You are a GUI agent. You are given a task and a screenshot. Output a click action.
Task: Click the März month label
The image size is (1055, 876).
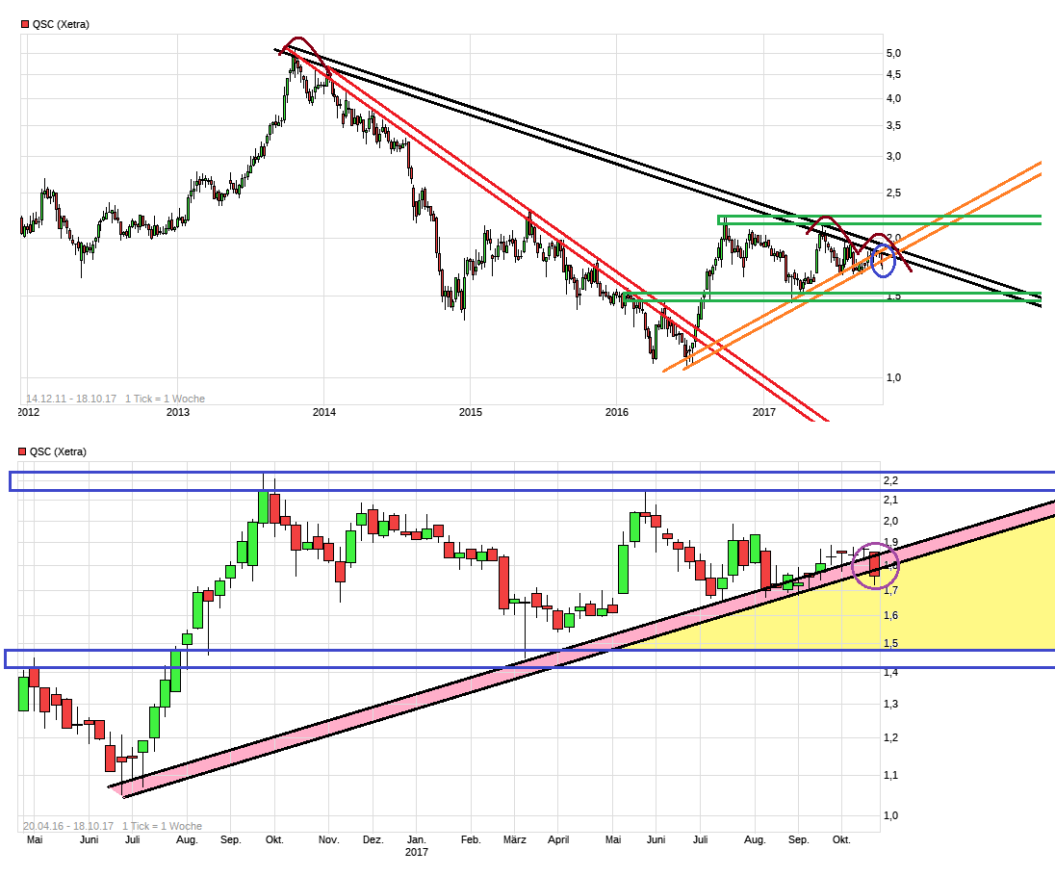point(515,839)
